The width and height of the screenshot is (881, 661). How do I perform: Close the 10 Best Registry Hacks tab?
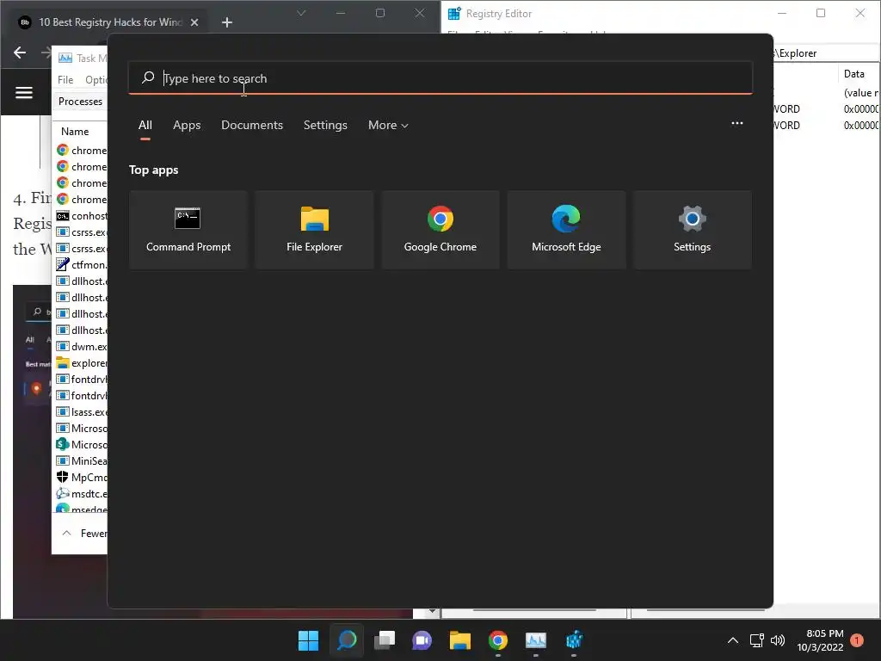pyautogui.click(x=194, y=22)
